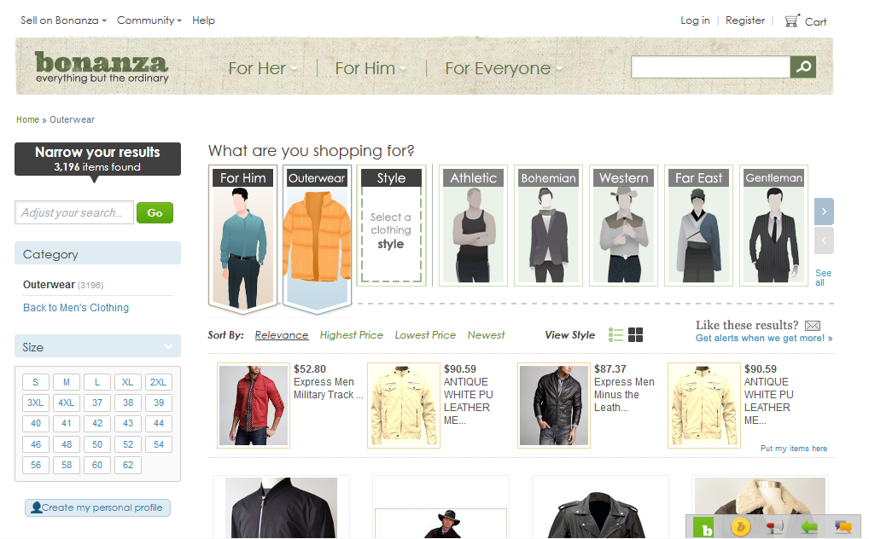Toggle the size M filter
Screen dimensions: 869x539
[66, 382]
